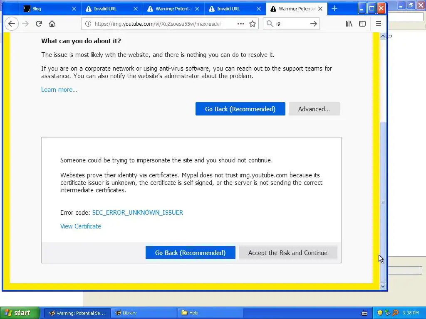The height and width of the screenshot is (319, 426).
Task: Click Accept the Risk and Continue
Action: pos(288,253)
